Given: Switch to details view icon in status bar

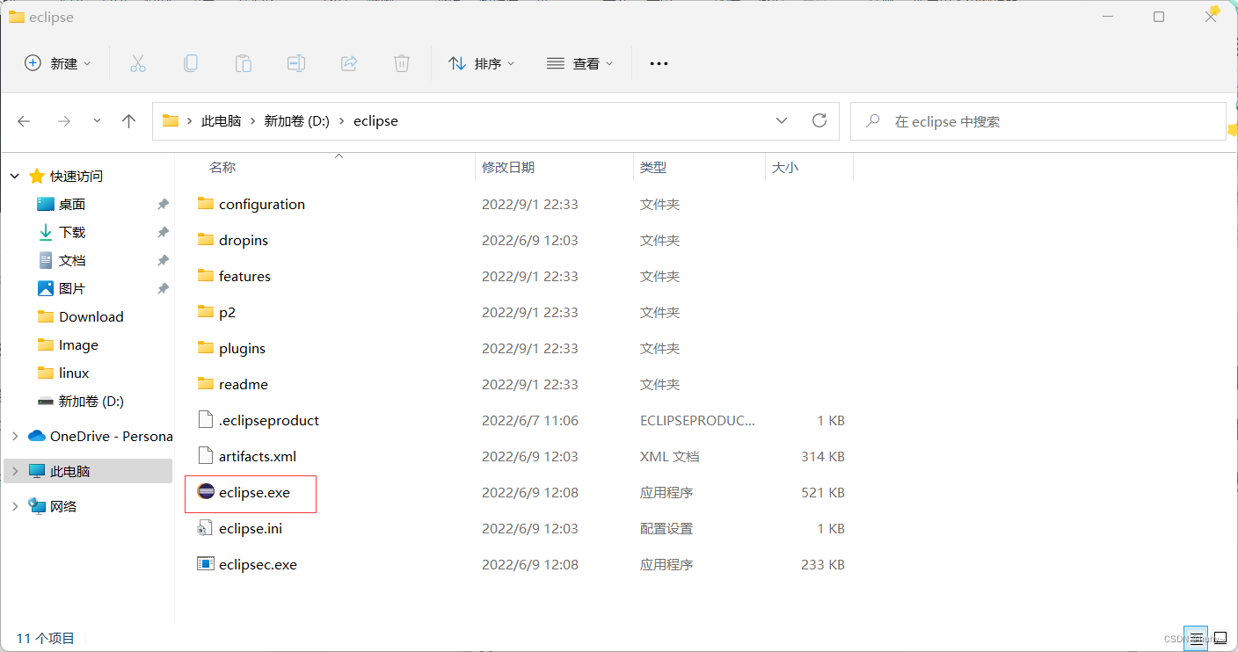Looking at the screenshot, I should pyautogui.click(x=1196, y=638).
